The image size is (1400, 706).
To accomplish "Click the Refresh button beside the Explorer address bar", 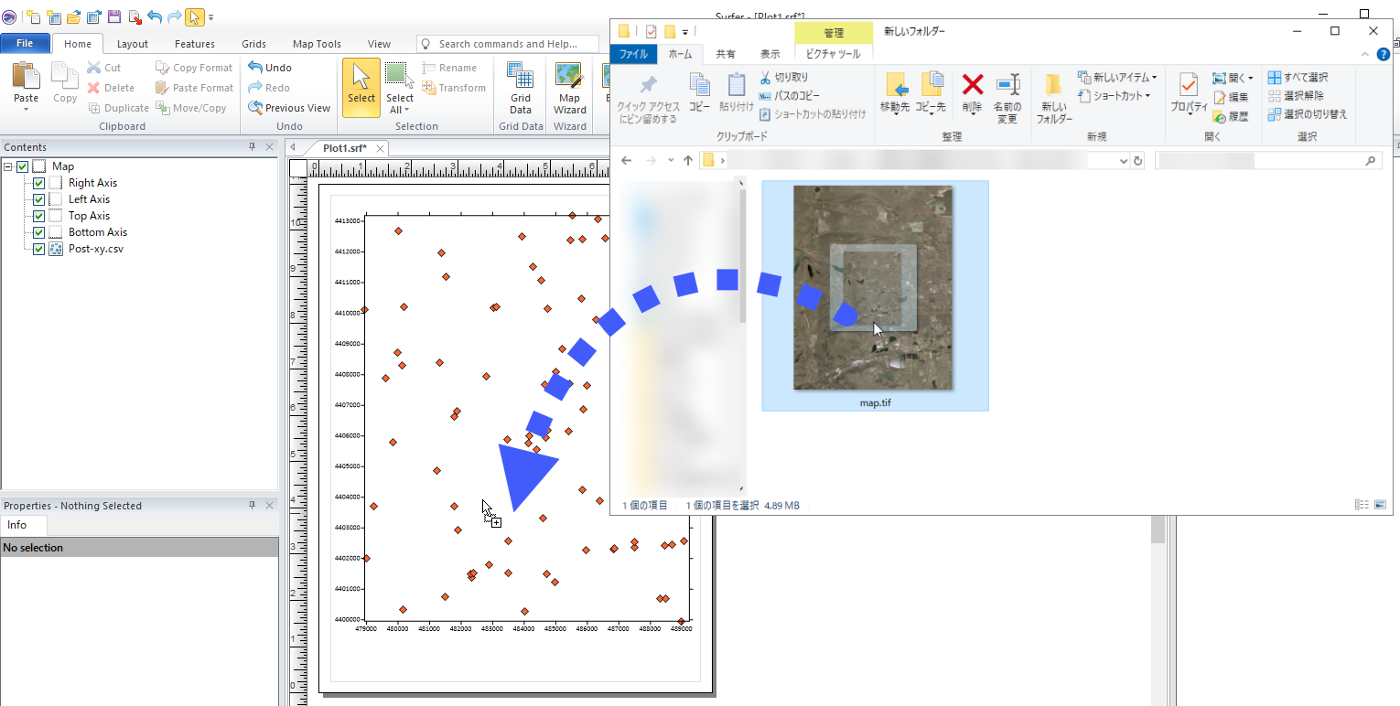I will pos(1138,161).
